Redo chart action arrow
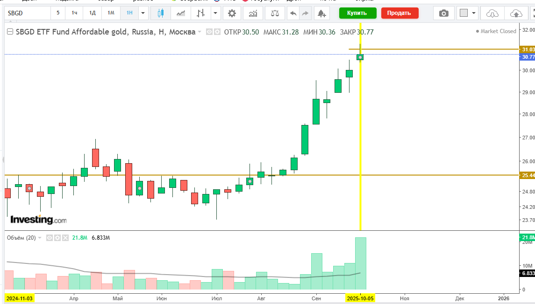 [x=305, y=13]
